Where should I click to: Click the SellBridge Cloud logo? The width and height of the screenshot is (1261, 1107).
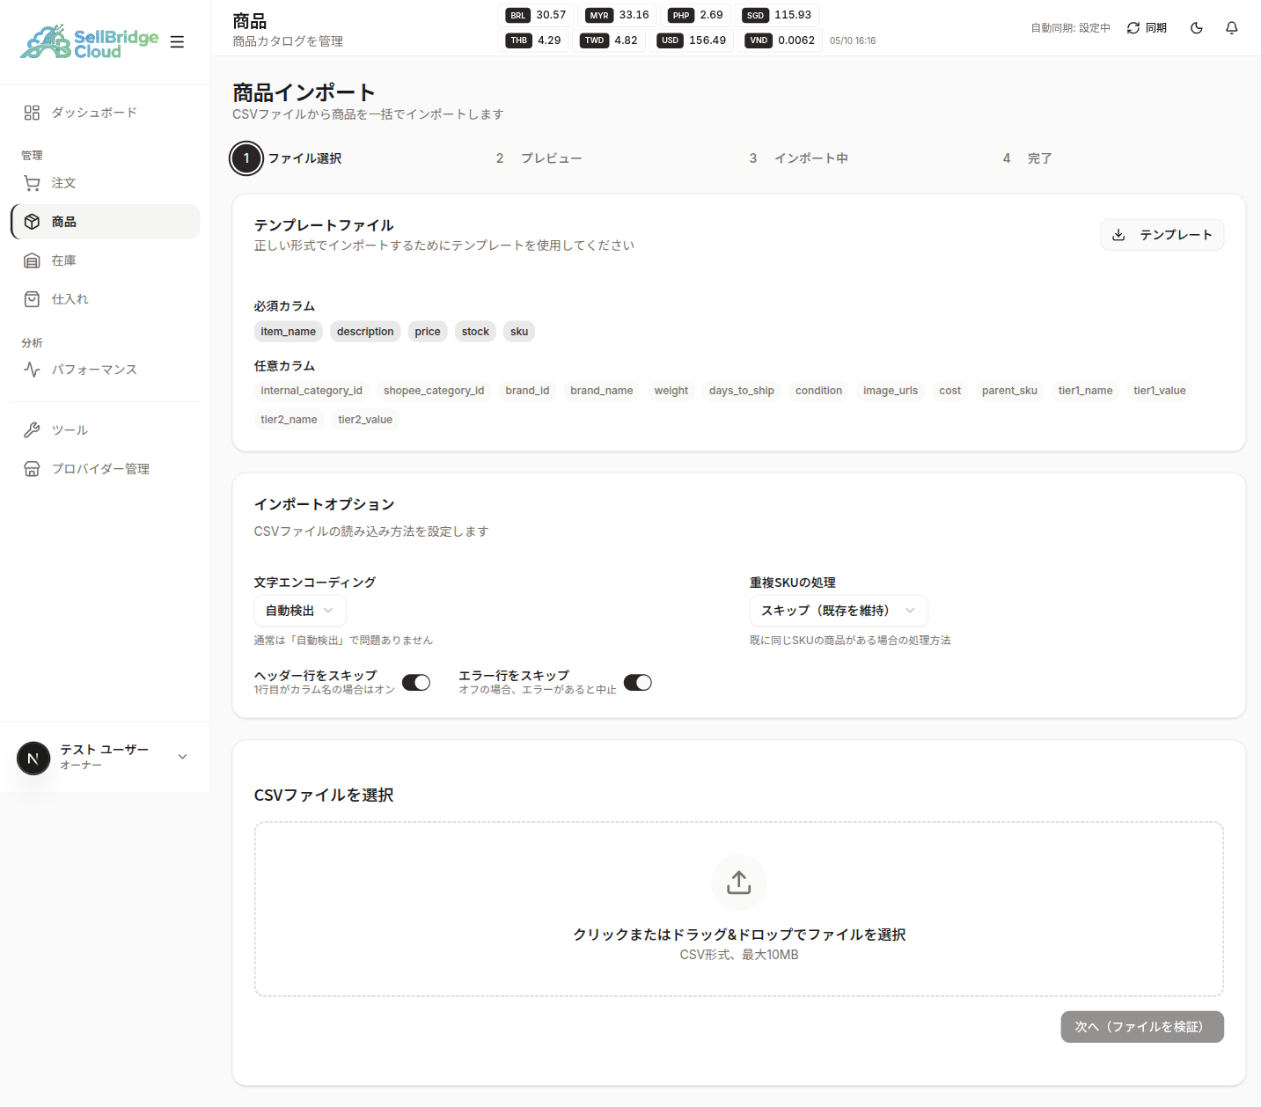[90, 42]
